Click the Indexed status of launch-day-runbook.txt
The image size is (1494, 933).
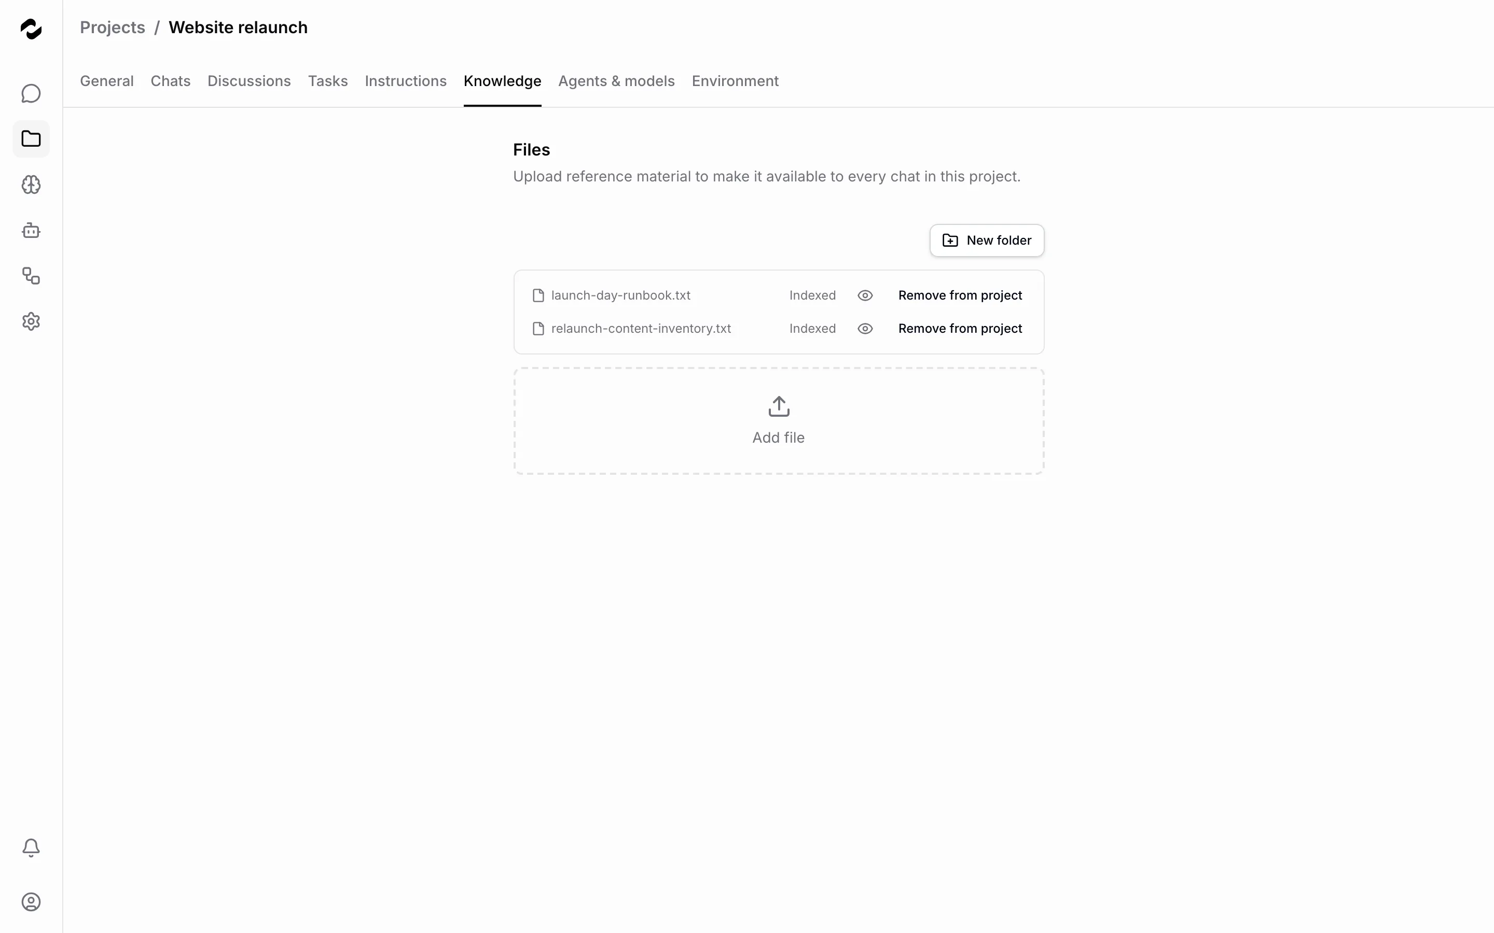pos(812,295)
